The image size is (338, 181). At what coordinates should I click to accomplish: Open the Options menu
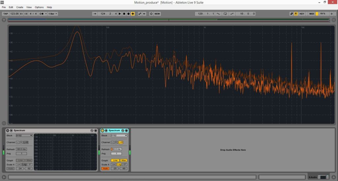[x=39, y=7]
